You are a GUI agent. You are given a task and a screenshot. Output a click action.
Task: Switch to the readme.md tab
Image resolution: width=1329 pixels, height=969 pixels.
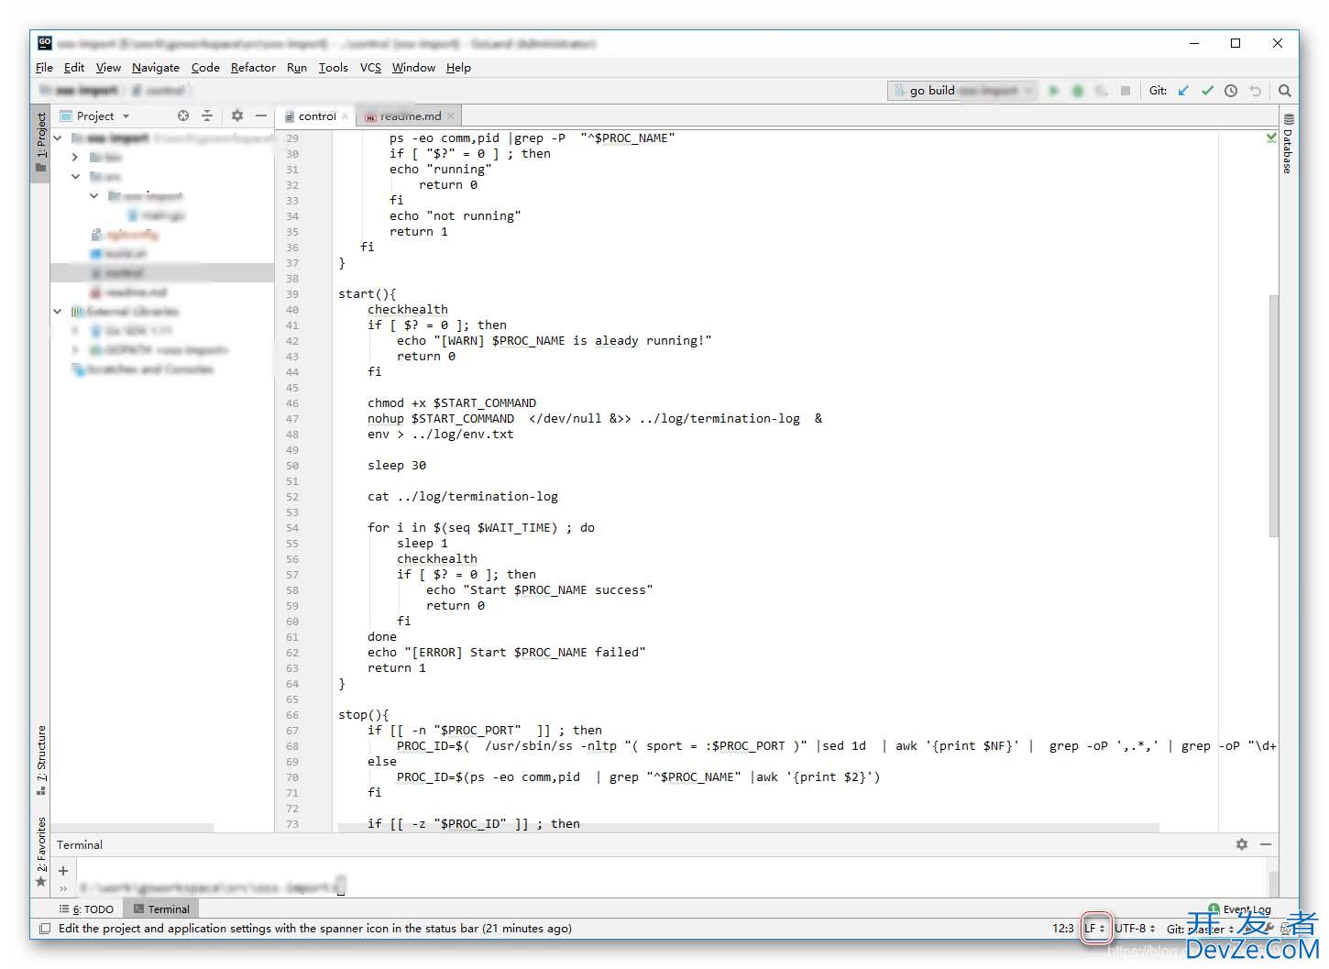411,116
